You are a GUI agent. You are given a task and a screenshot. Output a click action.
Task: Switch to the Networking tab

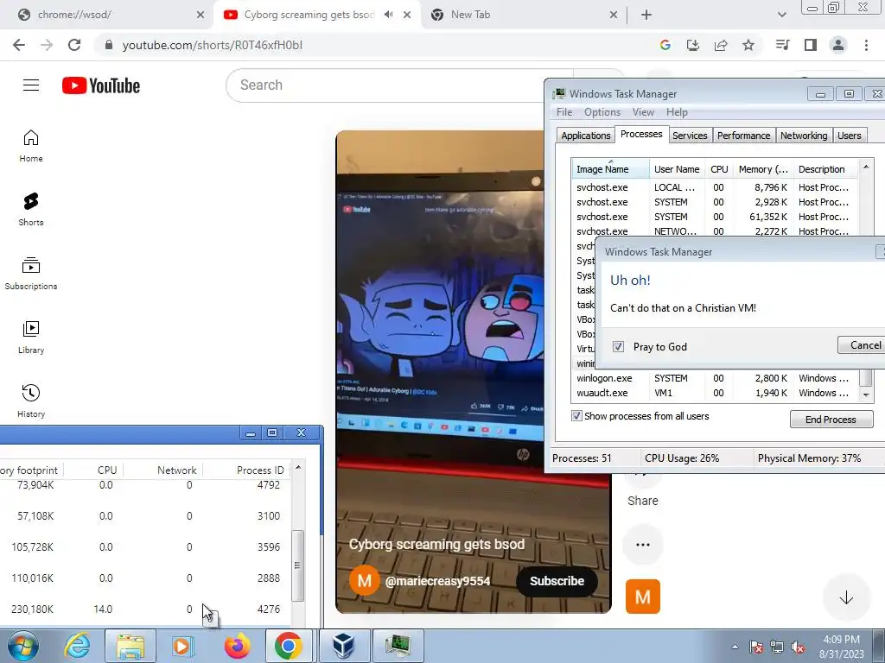tap(804, 136)
